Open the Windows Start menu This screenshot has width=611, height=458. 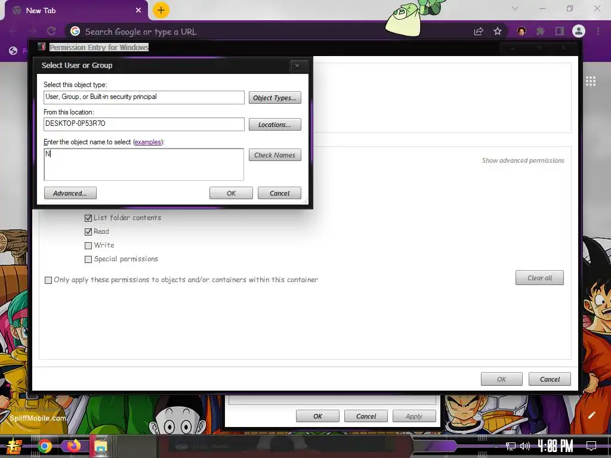14,446
